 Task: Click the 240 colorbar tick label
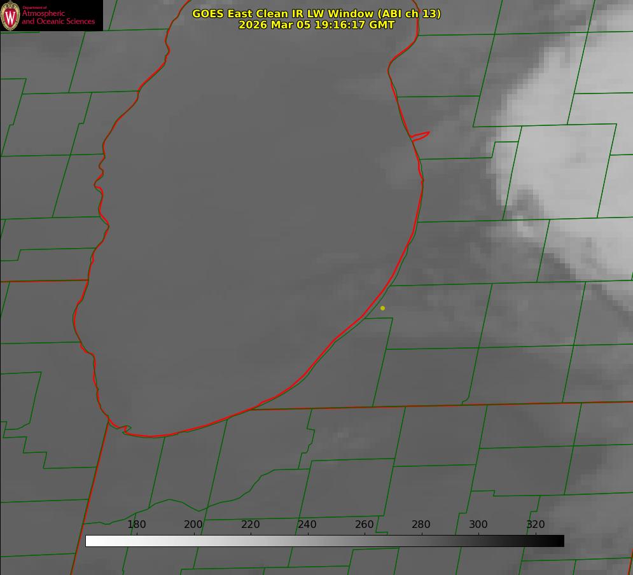click(x=307, y=525)
